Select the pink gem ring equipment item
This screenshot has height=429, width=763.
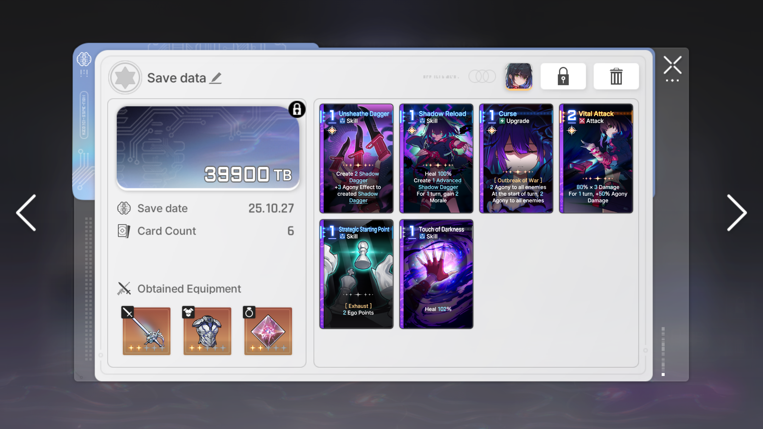[268, 331]
